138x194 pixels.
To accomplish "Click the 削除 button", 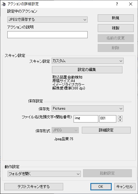I will 116,48.
